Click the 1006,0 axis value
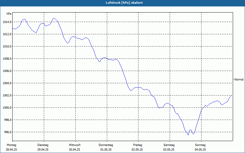The image size is (245, 153). tap(7, 71)
